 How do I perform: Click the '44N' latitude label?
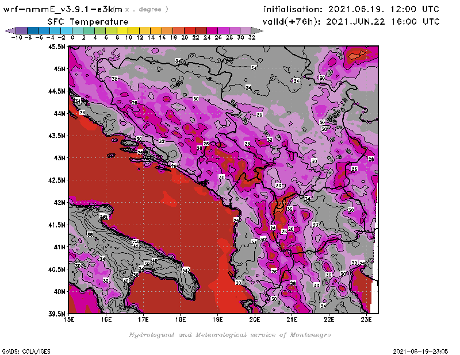tap(60, 113)
